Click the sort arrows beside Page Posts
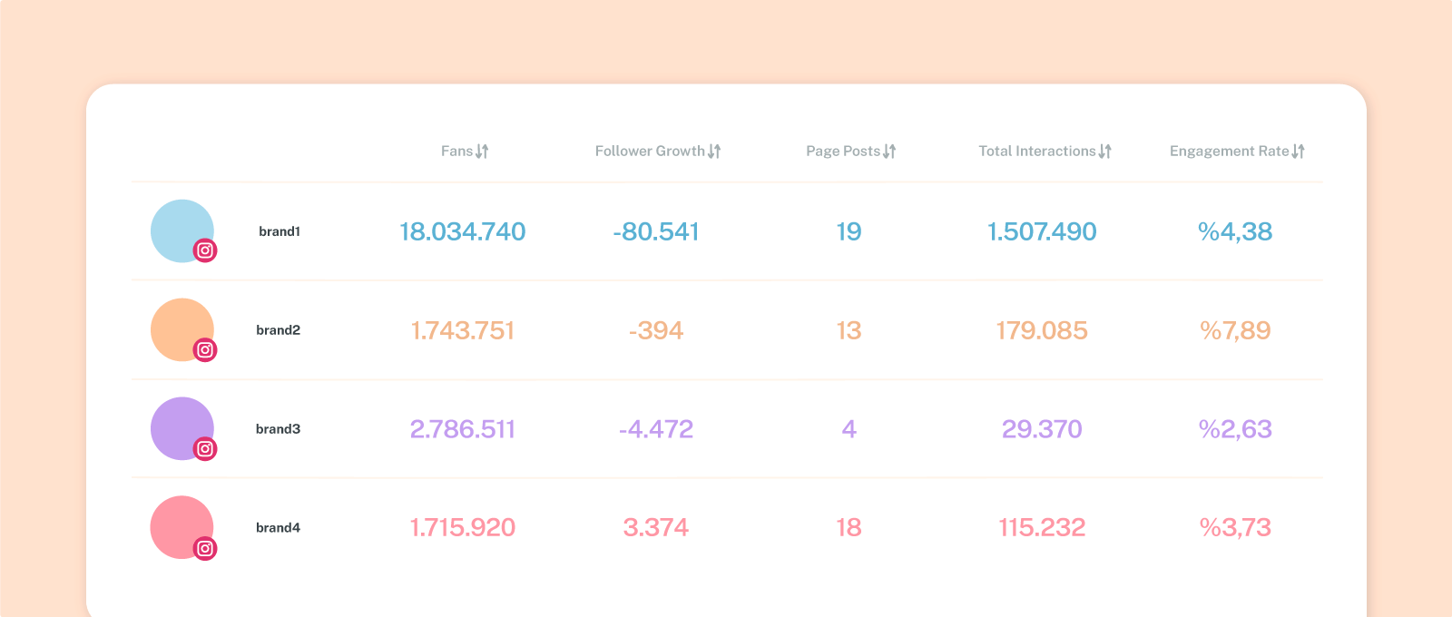 pos(889,151)
